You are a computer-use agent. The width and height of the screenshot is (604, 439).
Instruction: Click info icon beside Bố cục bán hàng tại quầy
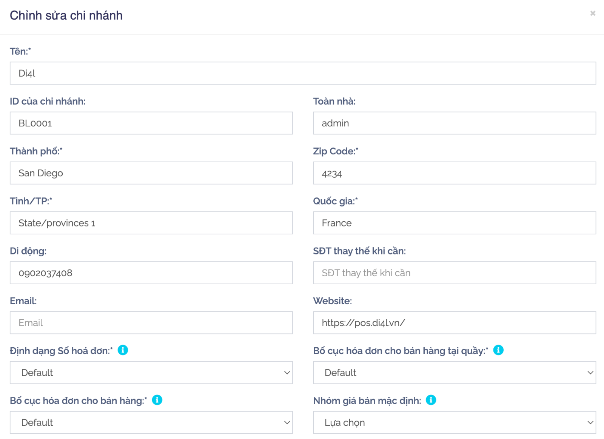[x=498, y=350]
